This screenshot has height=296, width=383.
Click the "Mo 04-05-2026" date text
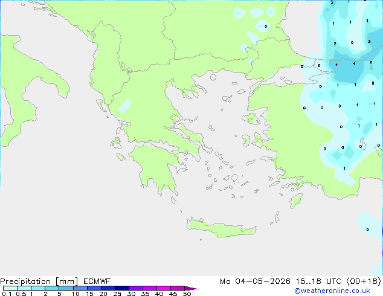[256, 282]
